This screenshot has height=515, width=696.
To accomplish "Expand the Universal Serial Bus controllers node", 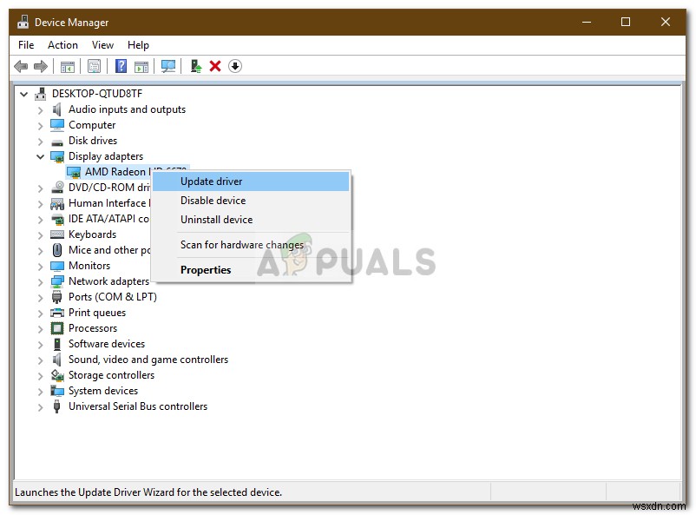I will tap(41, 406).
